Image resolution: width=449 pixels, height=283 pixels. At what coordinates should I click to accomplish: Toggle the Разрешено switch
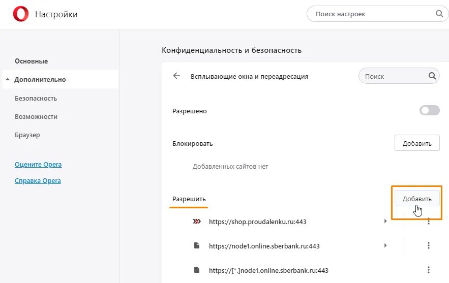(429, 111)
